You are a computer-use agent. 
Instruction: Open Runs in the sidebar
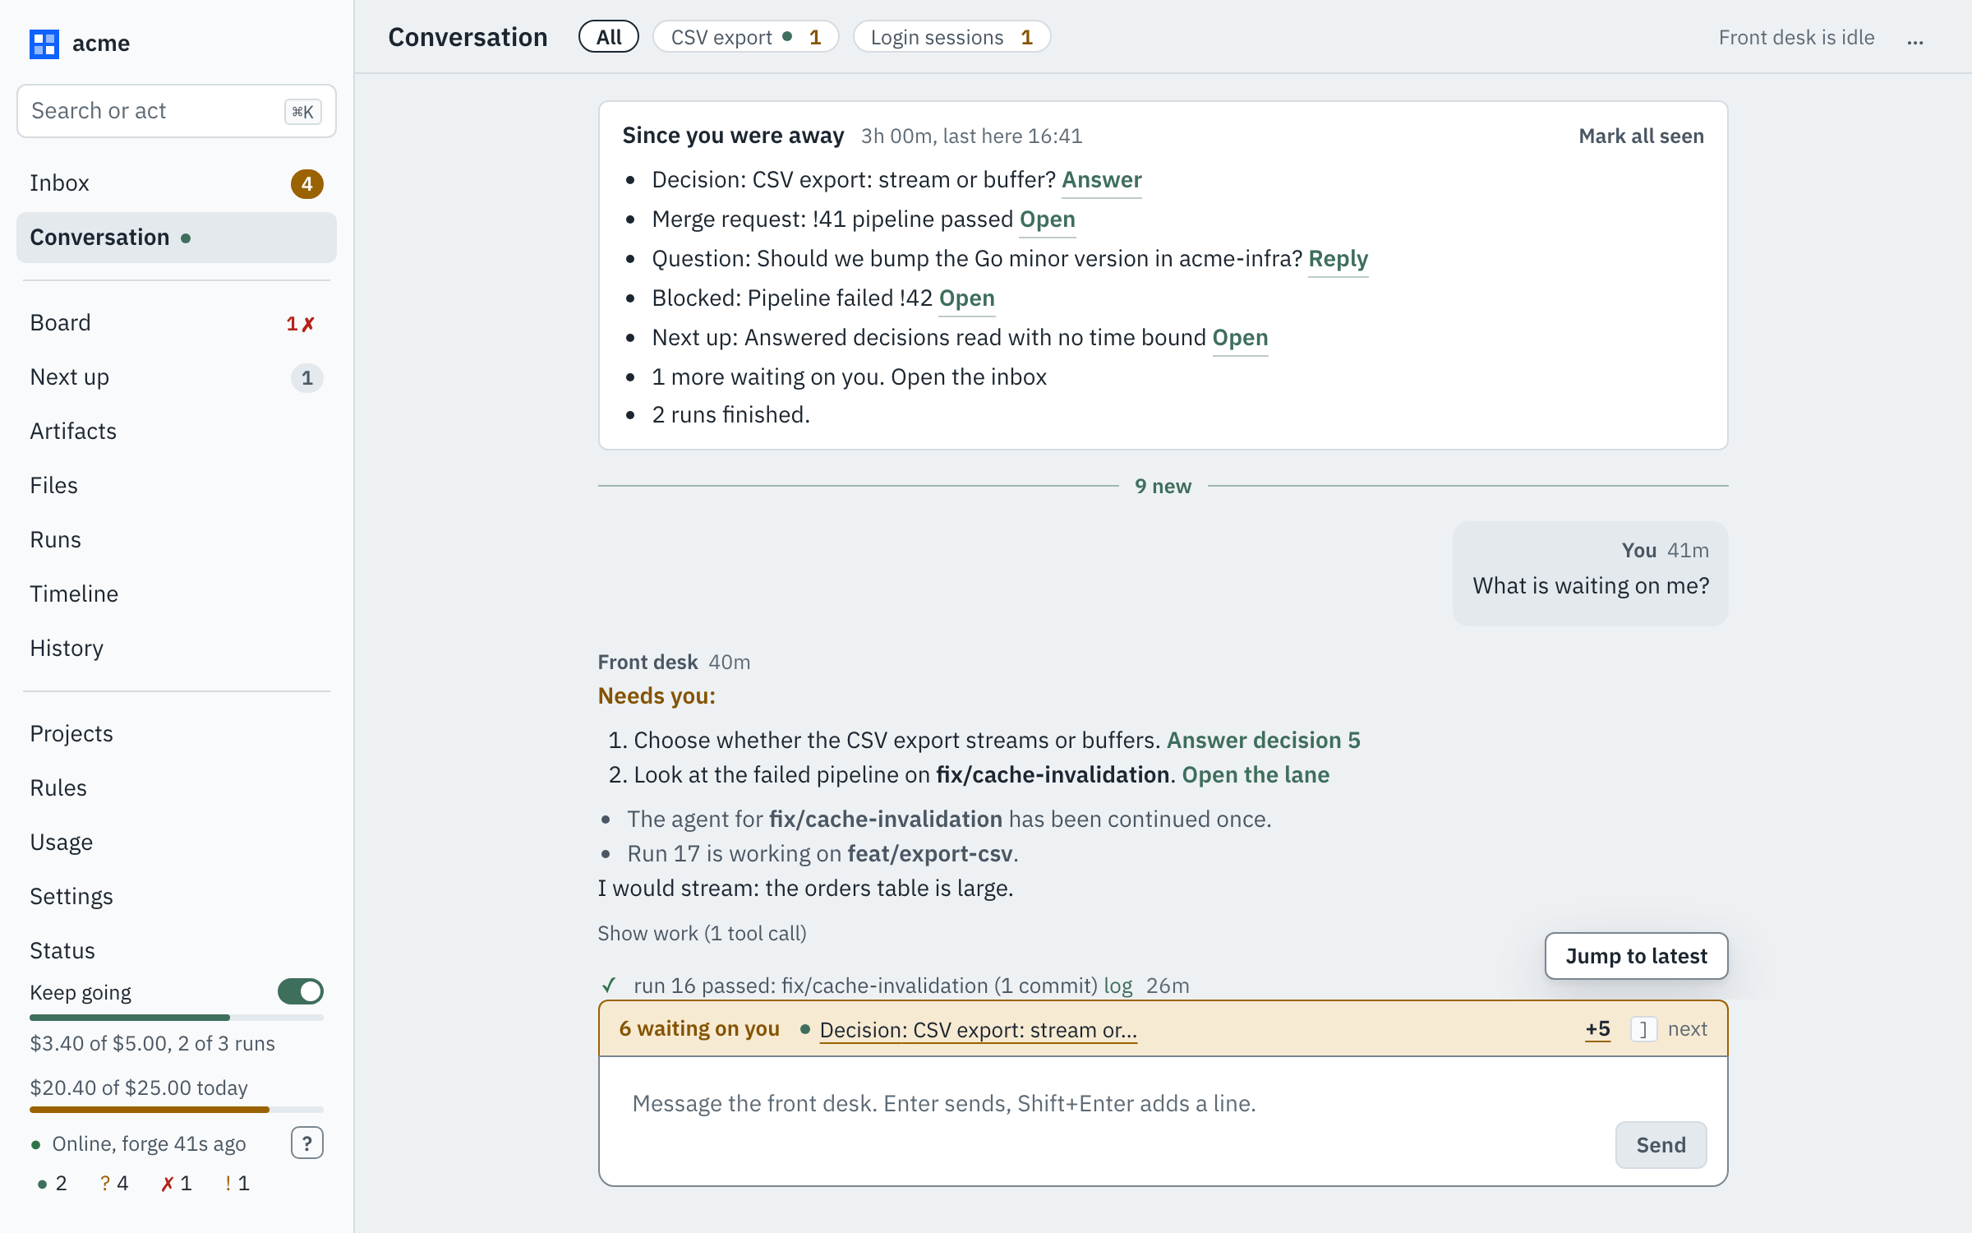tap(177, 540)
